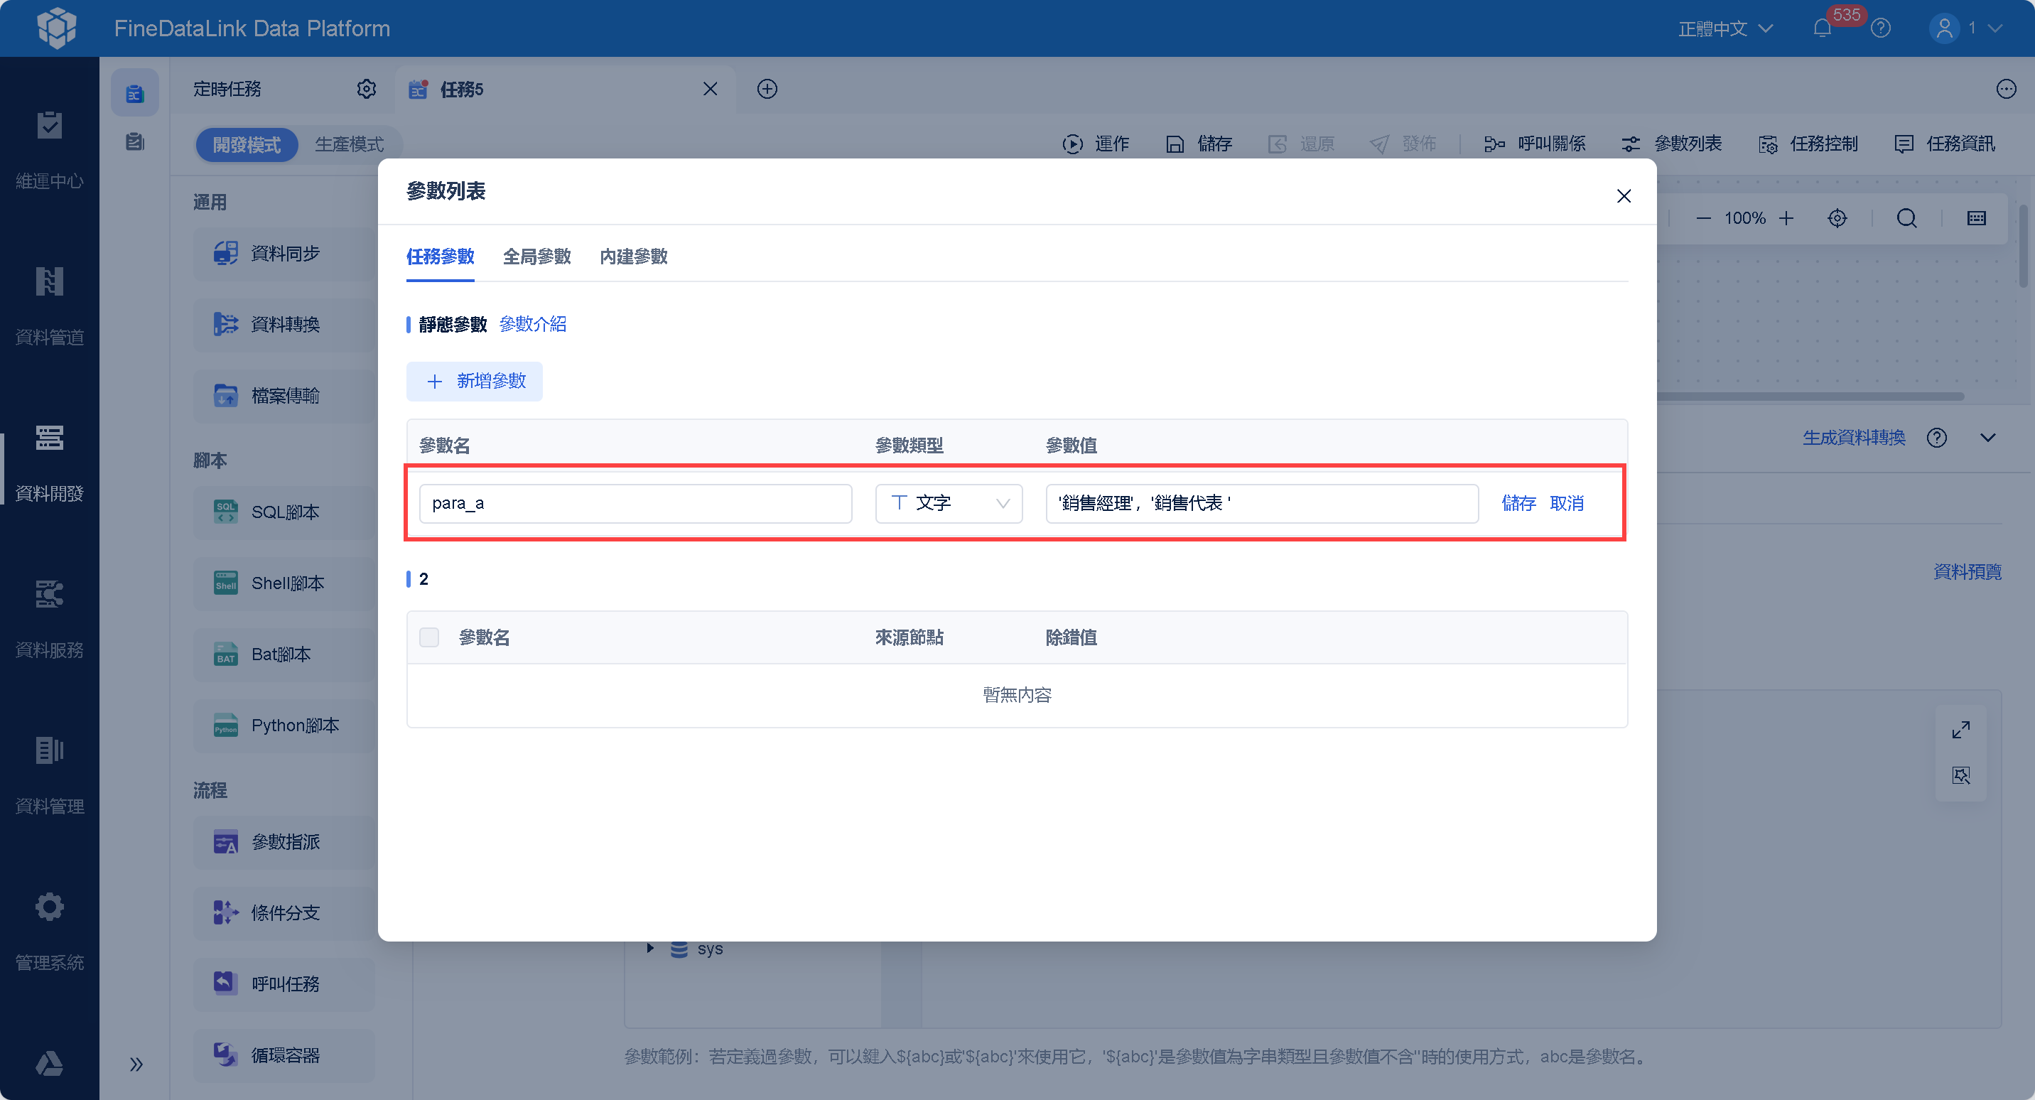Add a new tab with plus icon
The width and height of the screenshot is (2035, 1100).
[x=766, y=89]
